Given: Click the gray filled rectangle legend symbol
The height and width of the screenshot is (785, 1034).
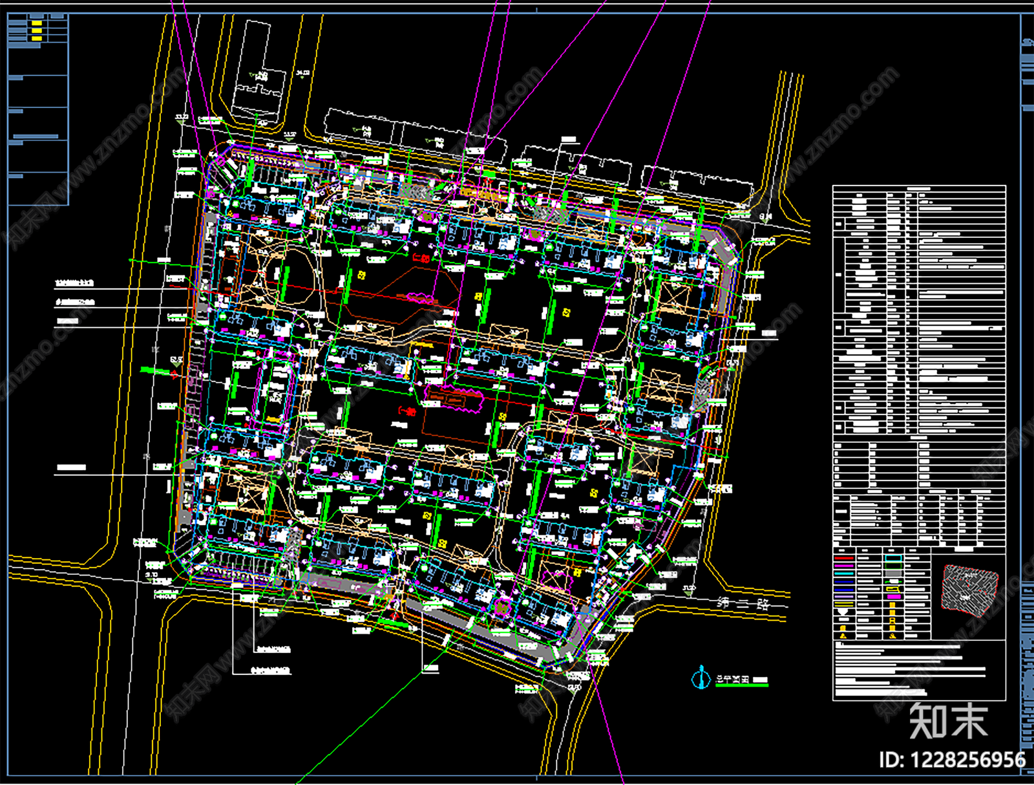Looking at the screenshot, I should (894, 574).
